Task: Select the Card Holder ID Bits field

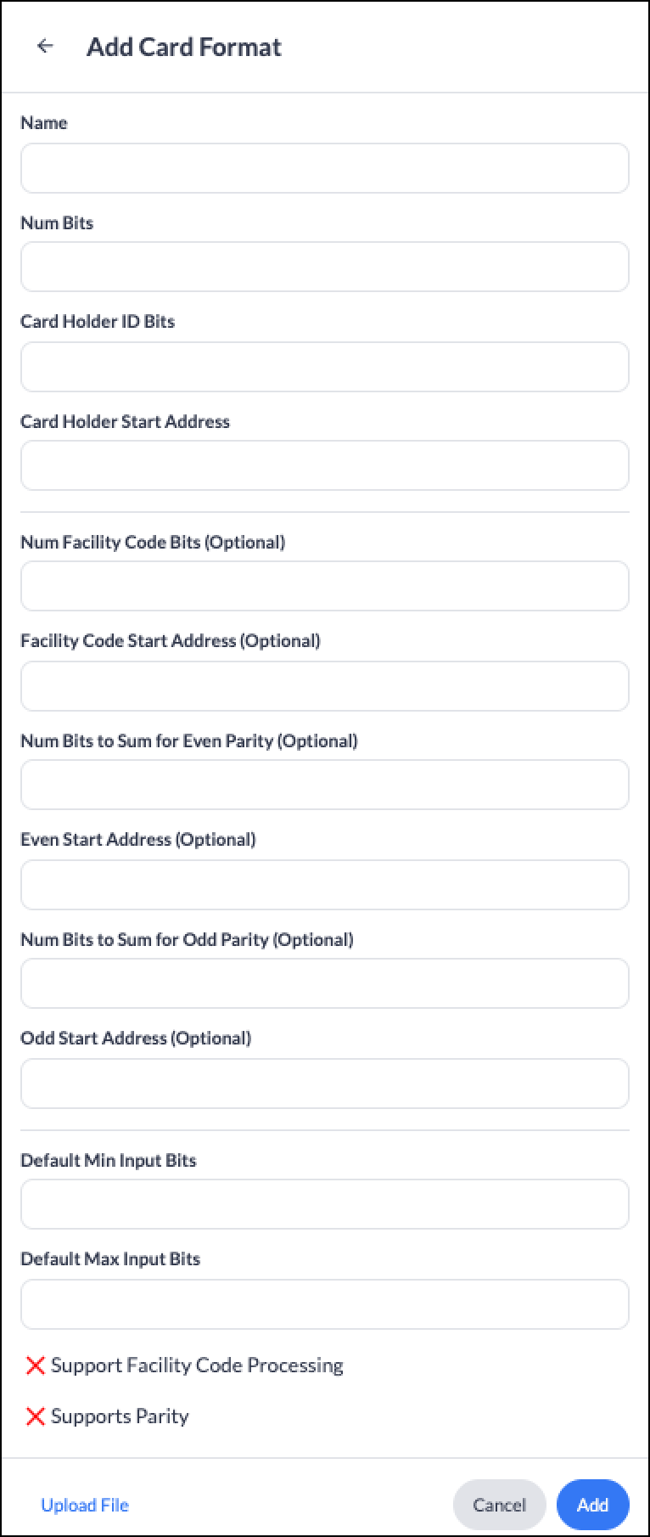Action: [325, 367]
